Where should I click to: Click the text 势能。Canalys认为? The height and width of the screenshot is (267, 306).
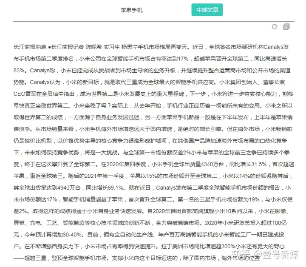[x=37, y=82]
